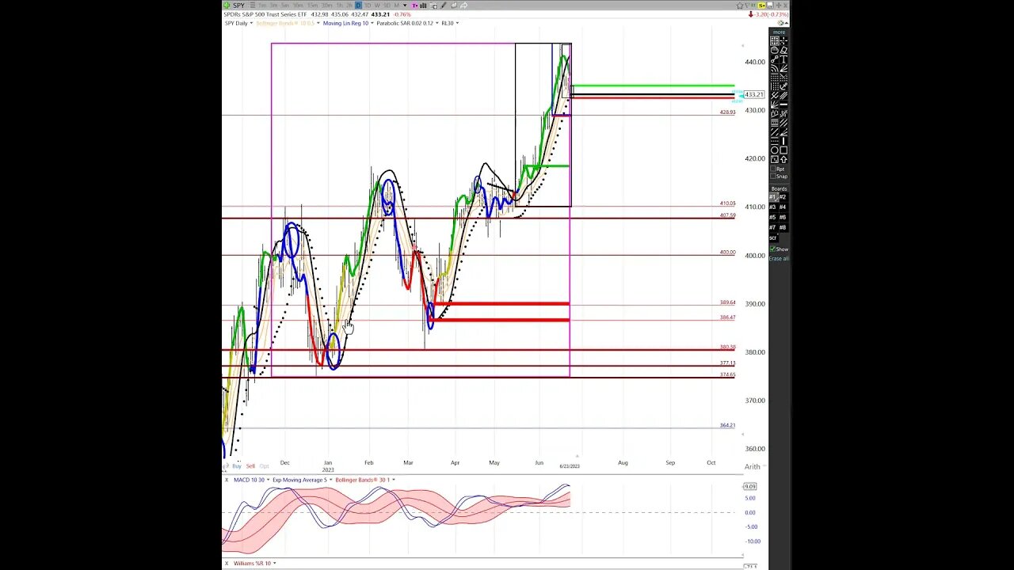This screenshot has width=1014, height=570.
Task: Close the Williams %R panel with its X
Action: tap(227, 563)
